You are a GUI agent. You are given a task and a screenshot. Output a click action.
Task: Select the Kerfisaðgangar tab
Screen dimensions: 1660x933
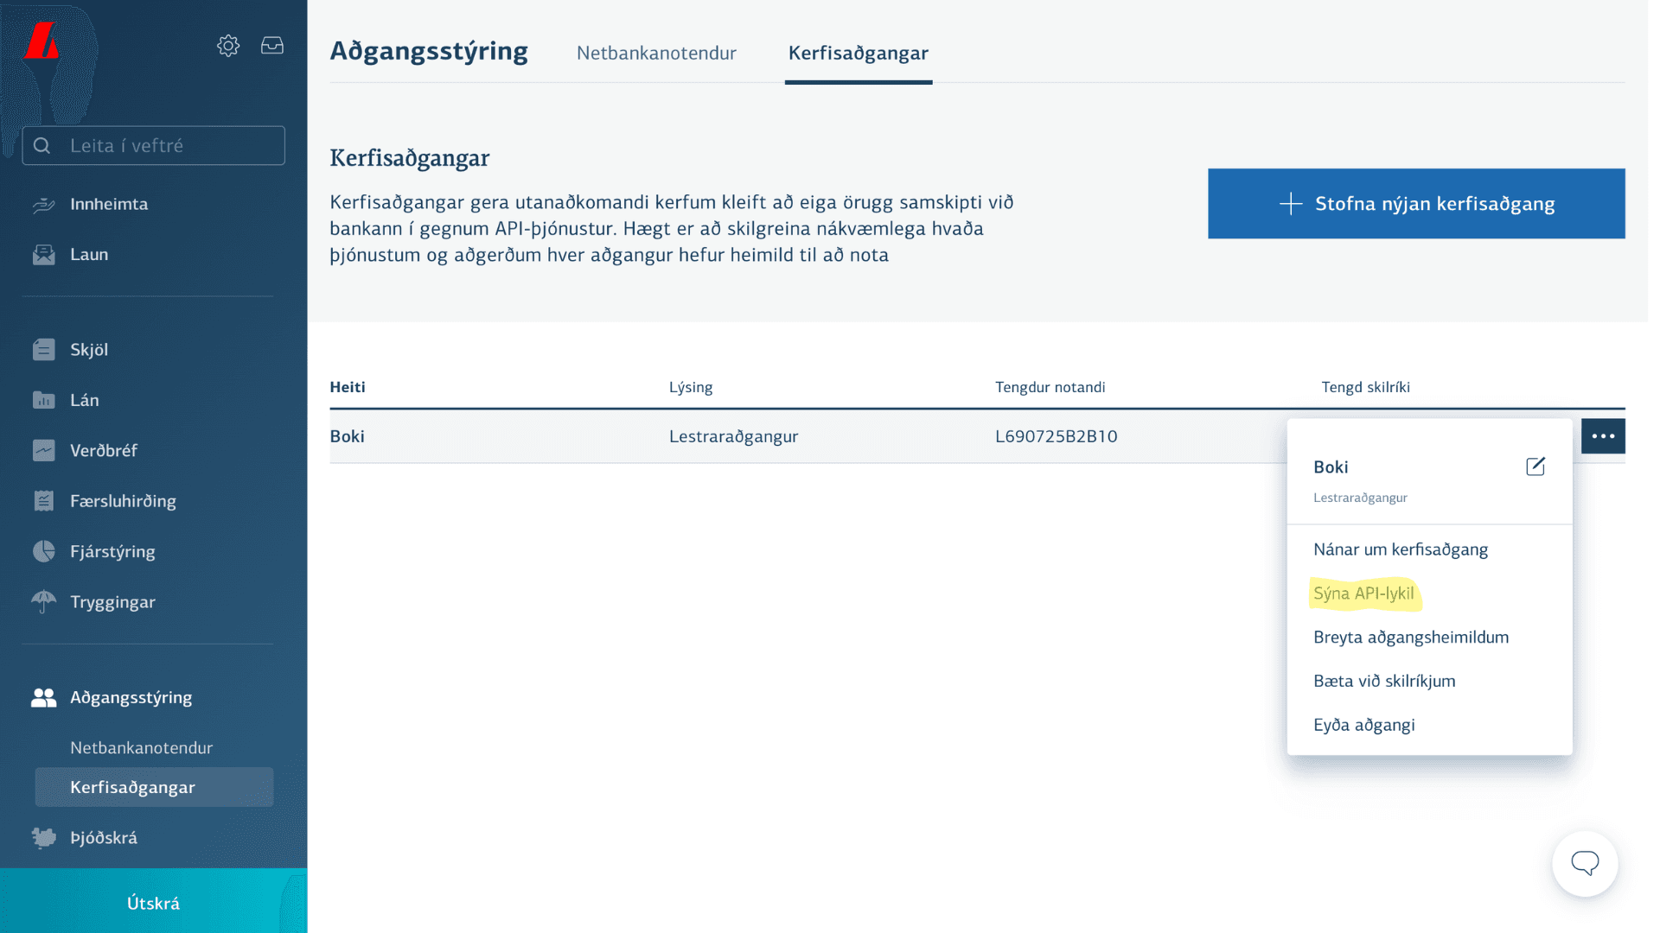[858, 53]
